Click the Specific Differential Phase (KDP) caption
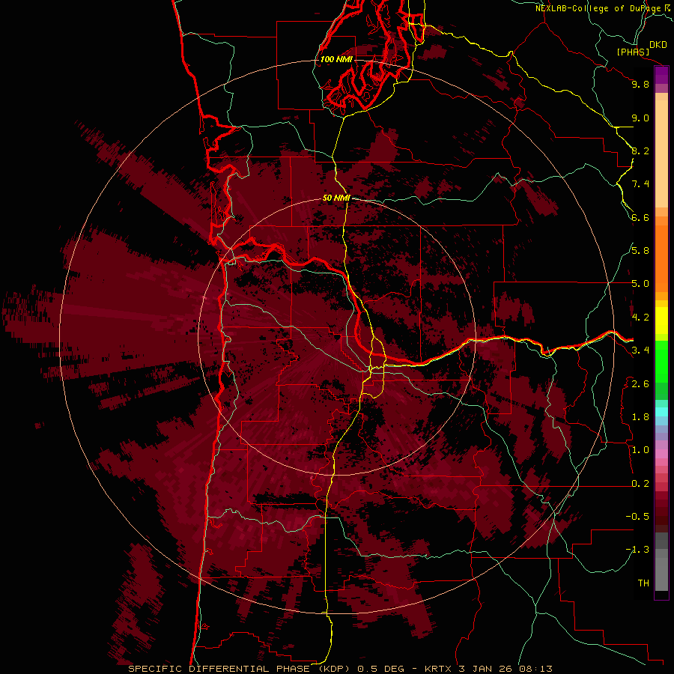The width and height of the screenshot is (674, 674). 237,669
